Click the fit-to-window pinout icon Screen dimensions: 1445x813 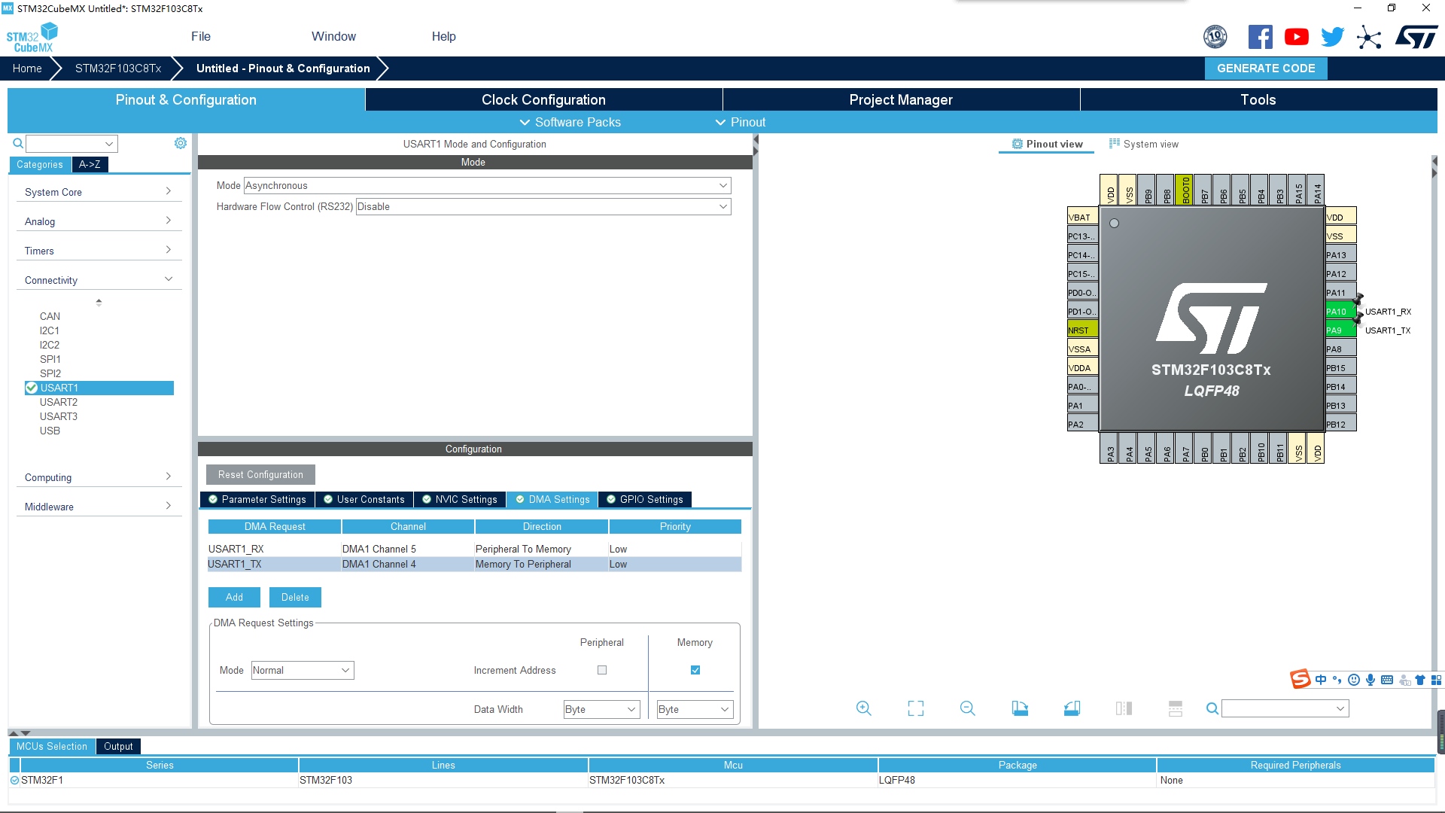point(915,708)
